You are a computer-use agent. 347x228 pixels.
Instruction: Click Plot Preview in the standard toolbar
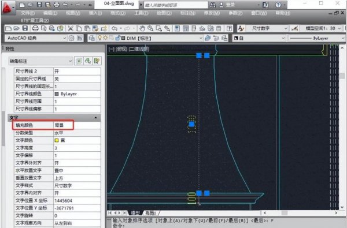(44, 28)
